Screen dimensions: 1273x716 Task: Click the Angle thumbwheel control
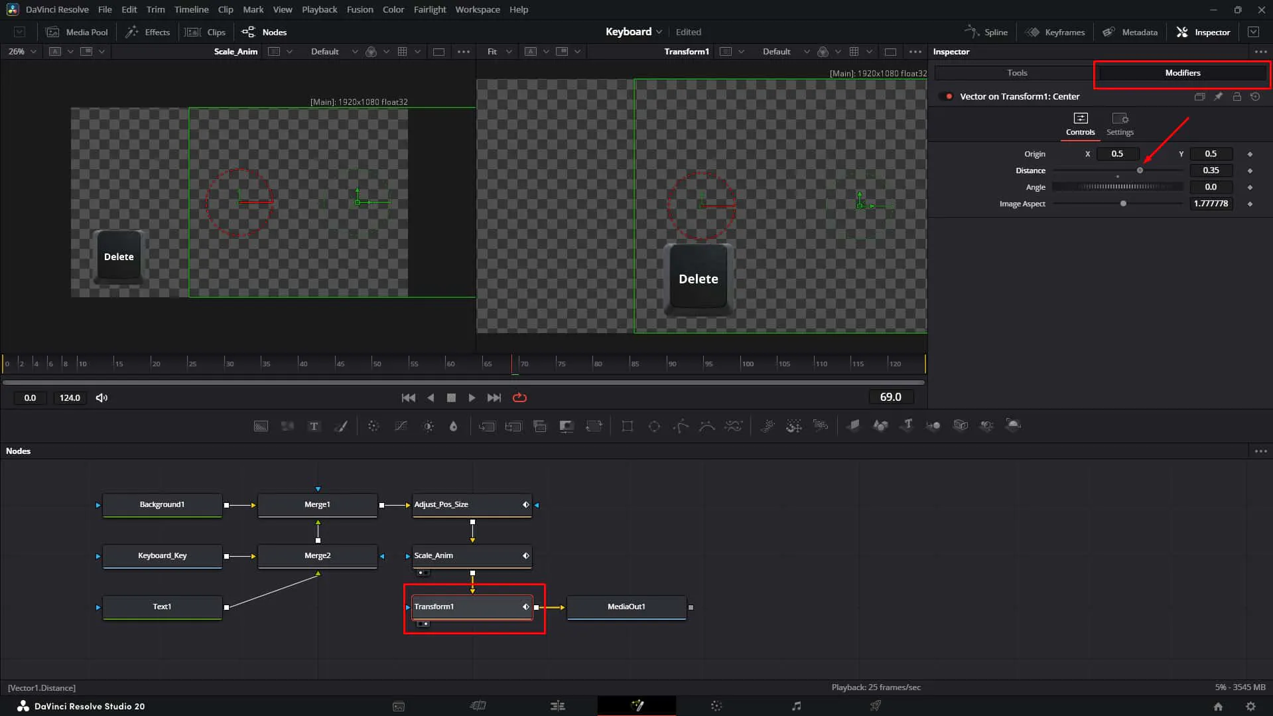[x=1118, y=187]
